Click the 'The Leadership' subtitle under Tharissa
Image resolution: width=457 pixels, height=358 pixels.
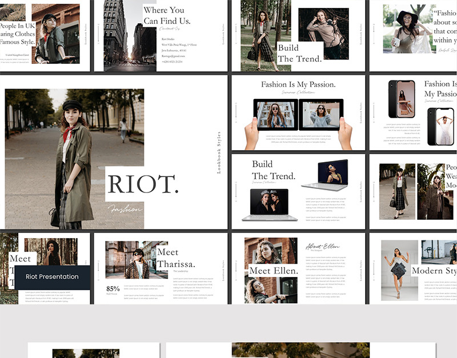(x=182, y=272)
